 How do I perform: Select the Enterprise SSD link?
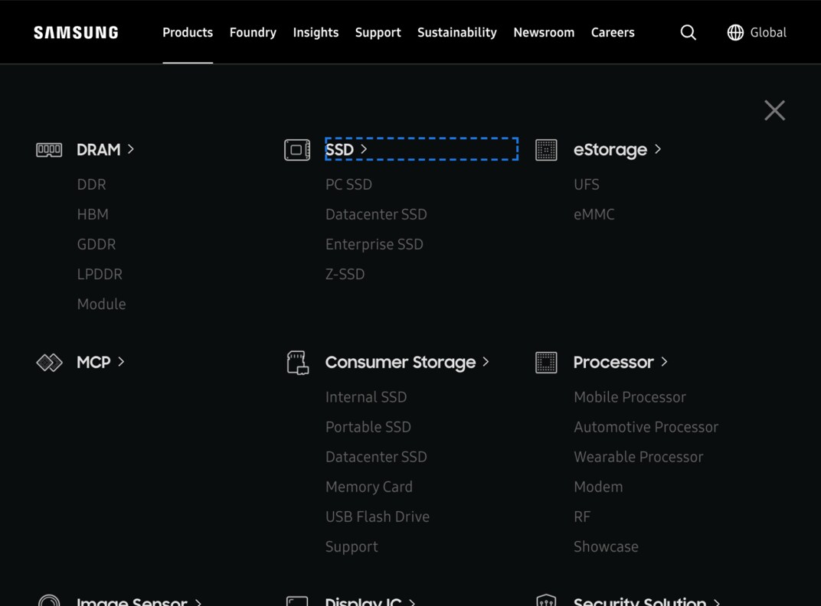(x=374, y=244)
